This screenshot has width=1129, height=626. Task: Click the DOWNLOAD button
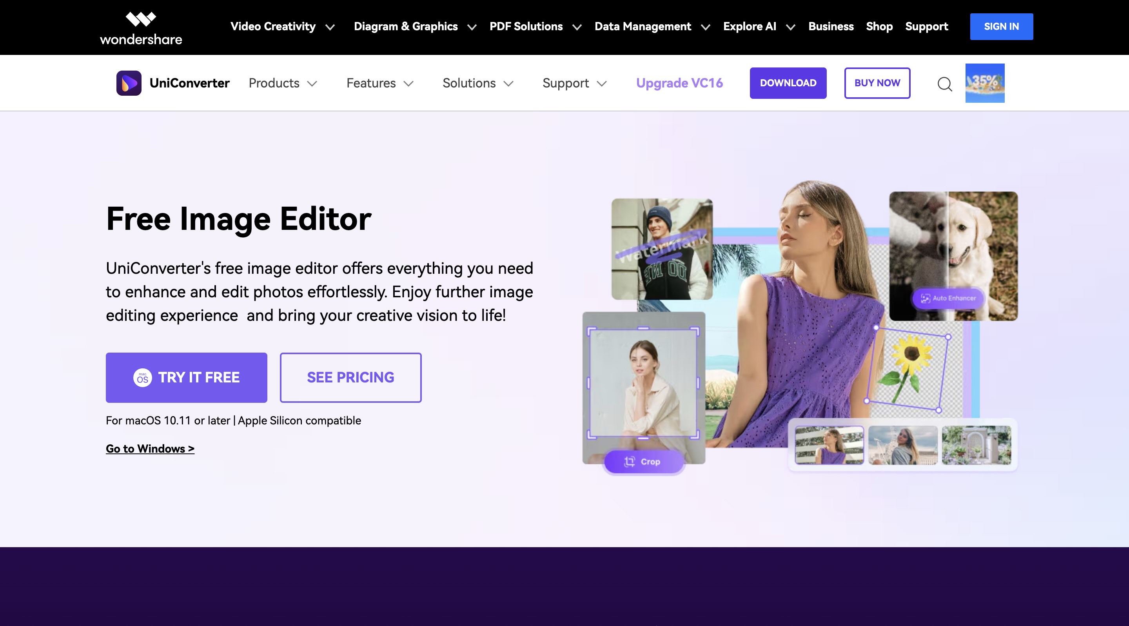point(788,83)
